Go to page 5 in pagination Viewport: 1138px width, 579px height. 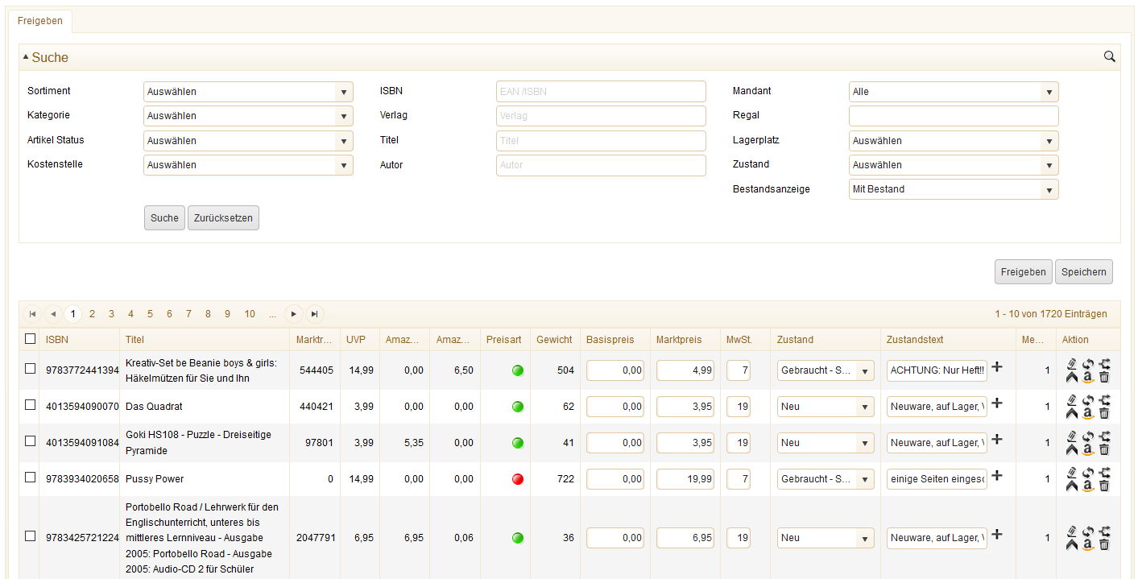tap(150, 314)
